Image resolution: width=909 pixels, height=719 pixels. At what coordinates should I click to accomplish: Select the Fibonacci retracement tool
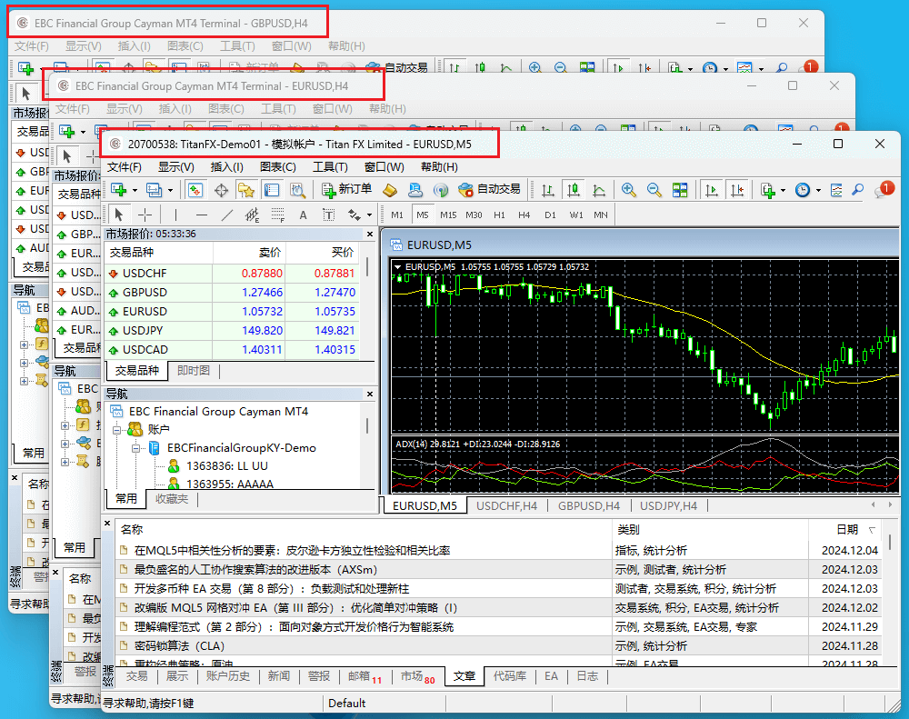277,215
